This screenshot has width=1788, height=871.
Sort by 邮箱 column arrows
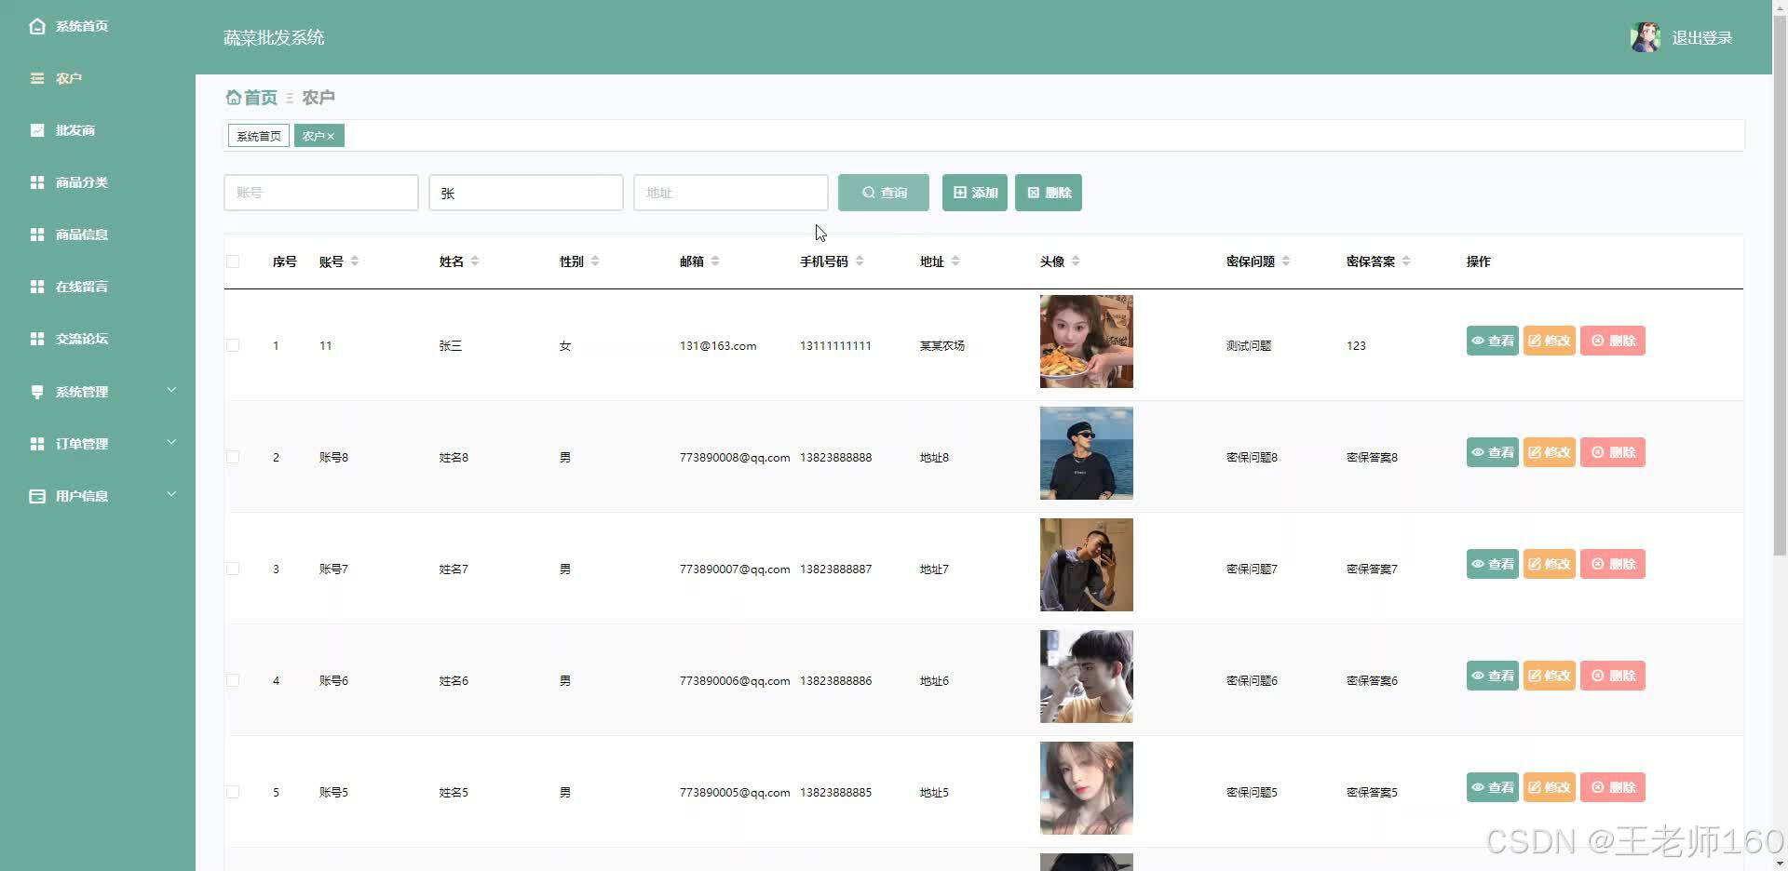(x=715, y=261)
